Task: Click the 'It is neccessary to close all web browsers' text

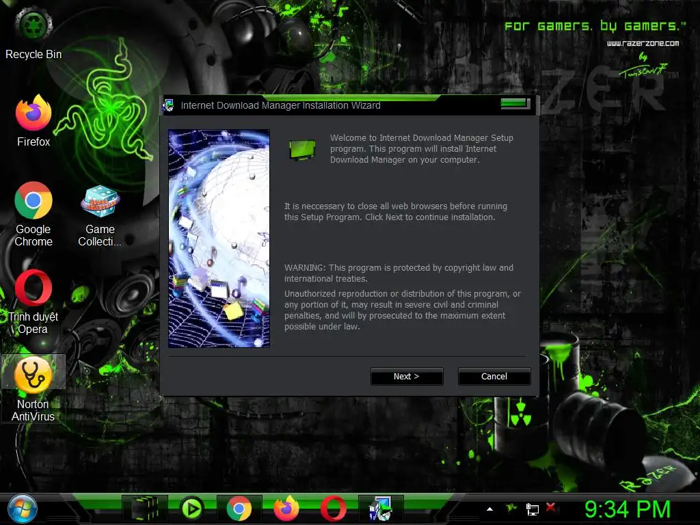Action: pos(396,212)
